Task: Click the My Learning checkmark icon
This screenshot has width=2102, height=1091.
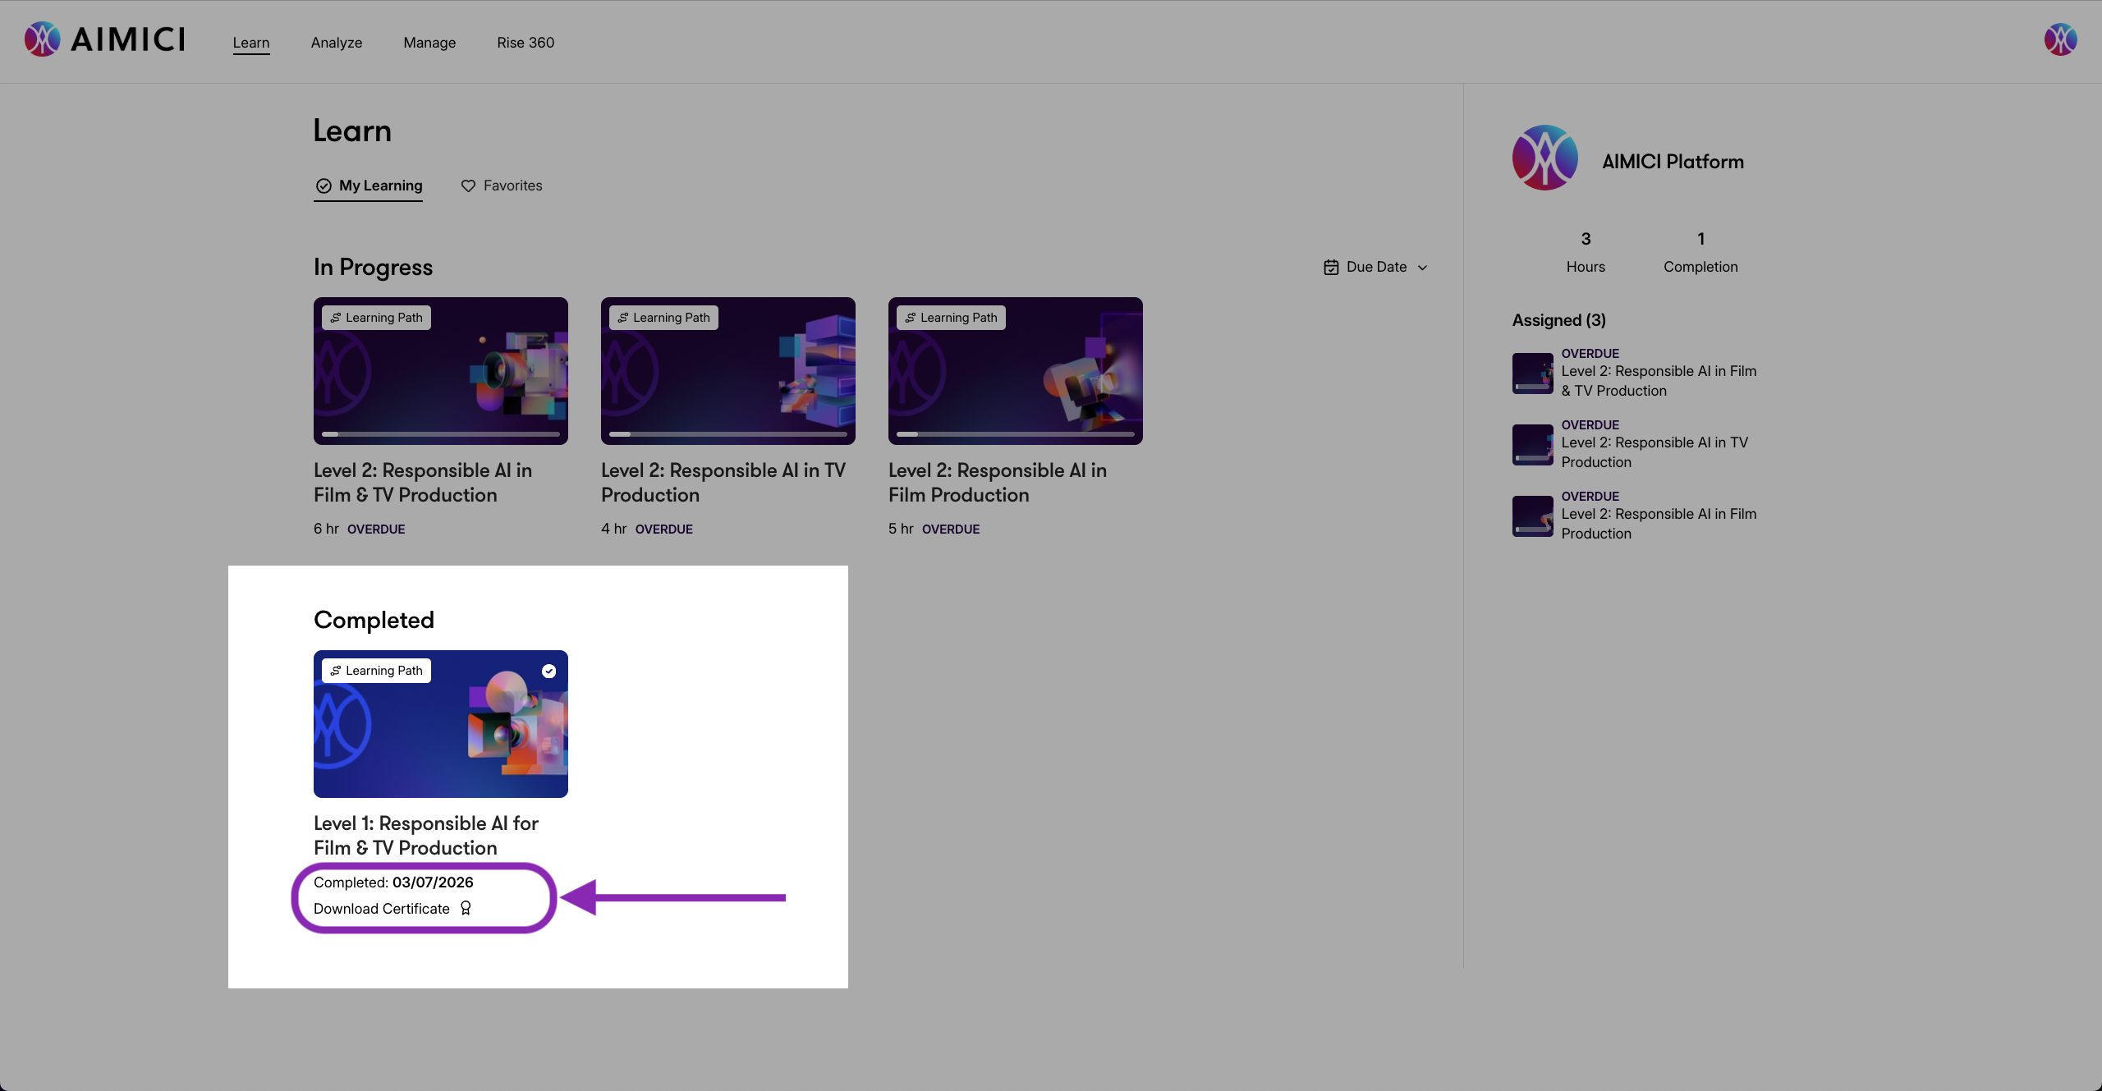Action: (324, 186)
